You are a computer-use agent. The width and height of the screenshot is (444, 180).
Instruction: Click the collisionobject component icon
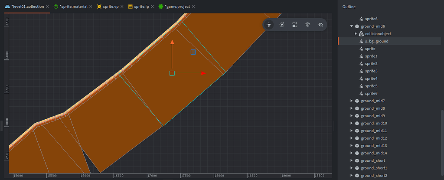tap(361, 34)
